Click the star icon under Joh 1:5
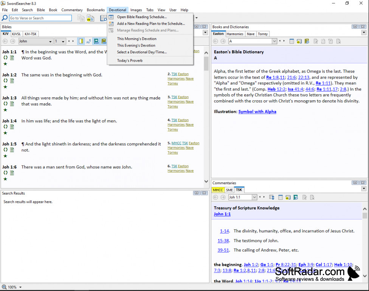The image size is (369, 291). pyautogui.click(x=5, y=156)
